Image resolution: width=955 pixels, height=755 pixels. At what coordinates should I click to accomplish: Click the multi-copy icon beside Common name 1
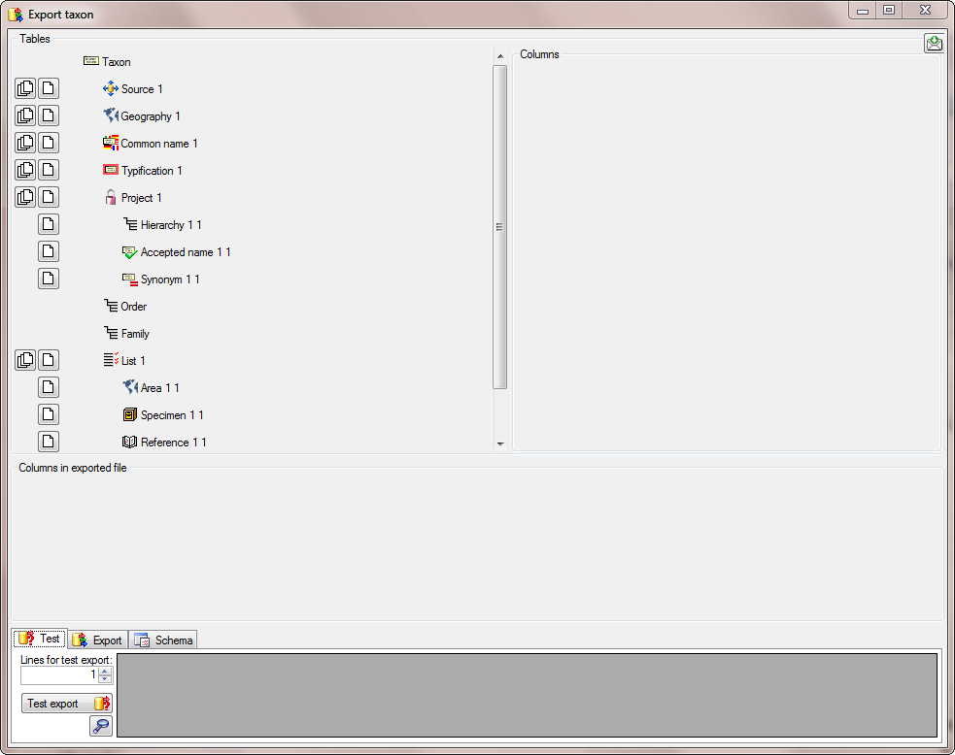(25, 143)
